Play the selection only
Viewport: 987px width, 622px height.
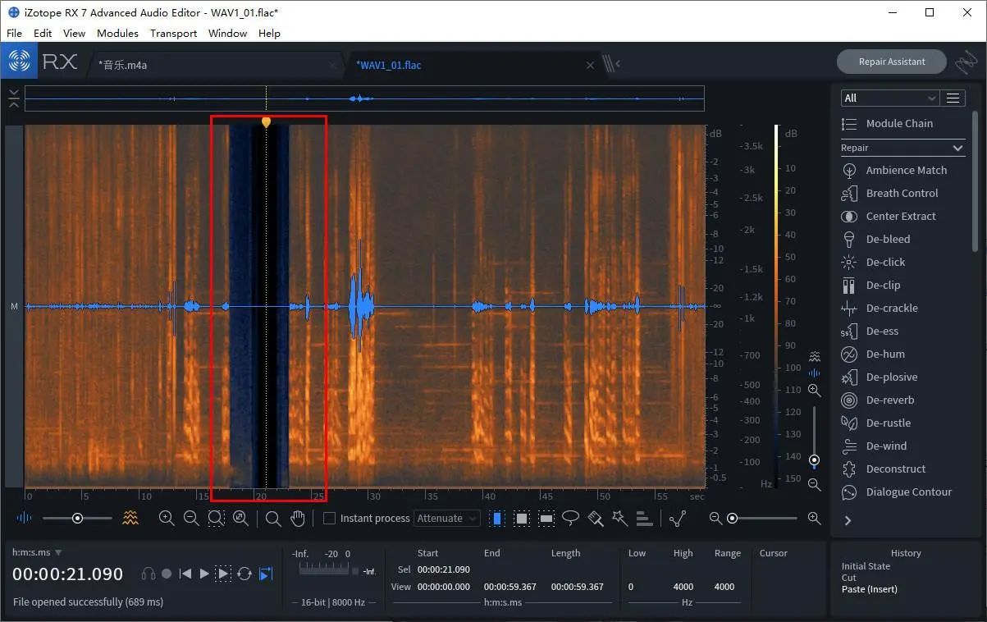coord(223,574)
